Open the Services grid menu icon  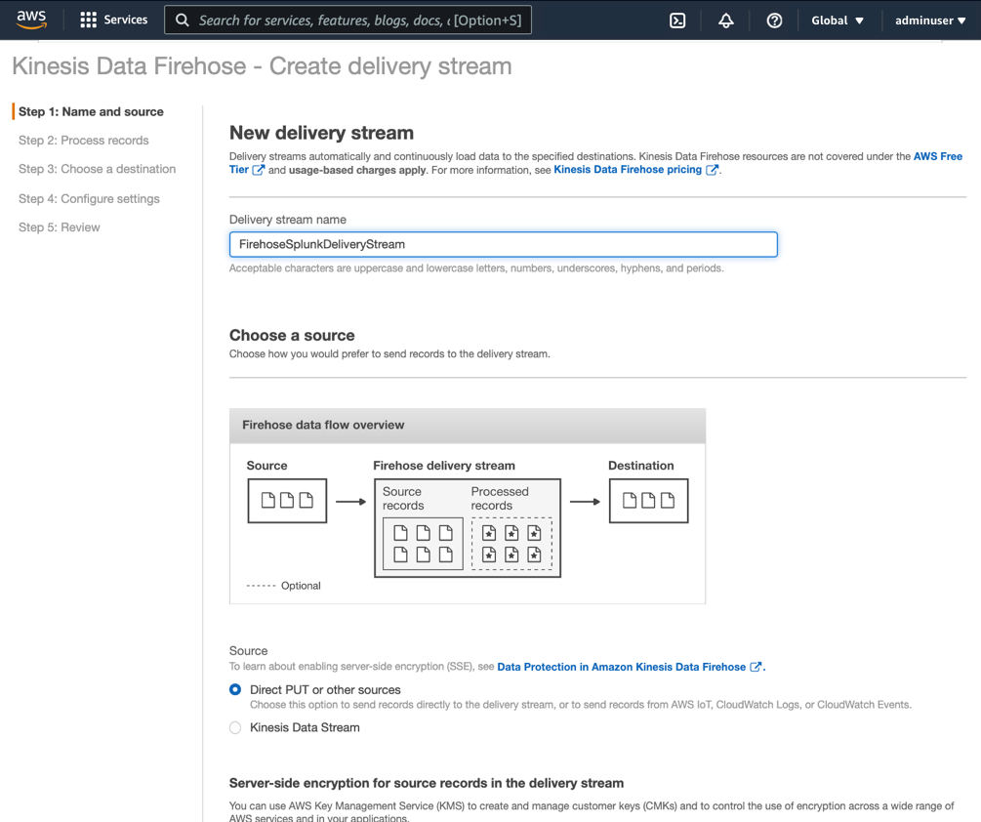pyautogui.click(x=89, y=20)
